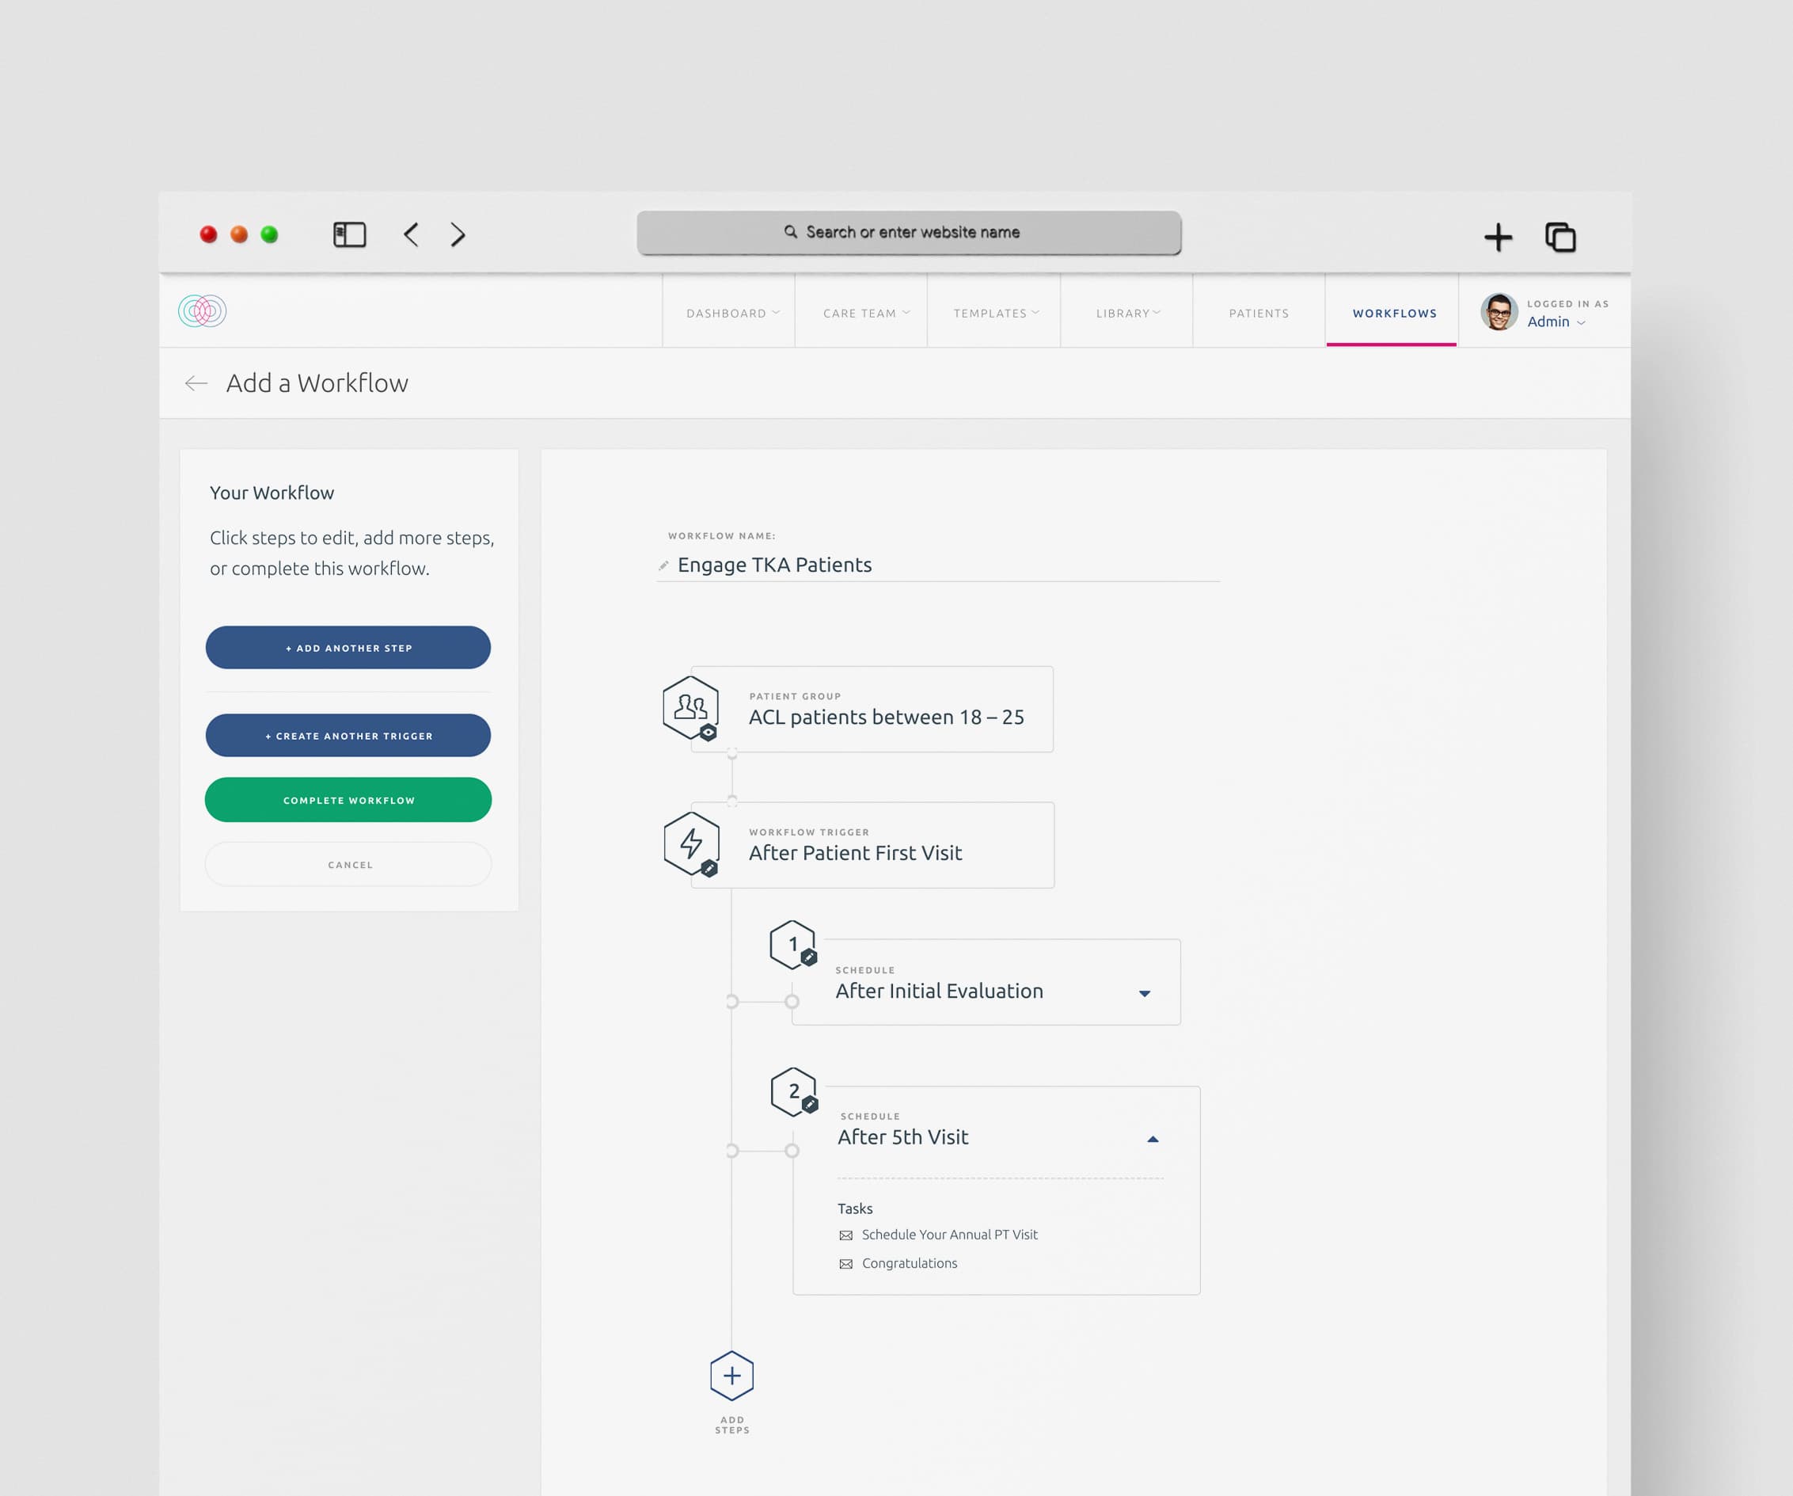Open the Dashboard dropdown menu
This screenshot has width=1793, height=1496.
pyautogui.click(x=731, y=314)
